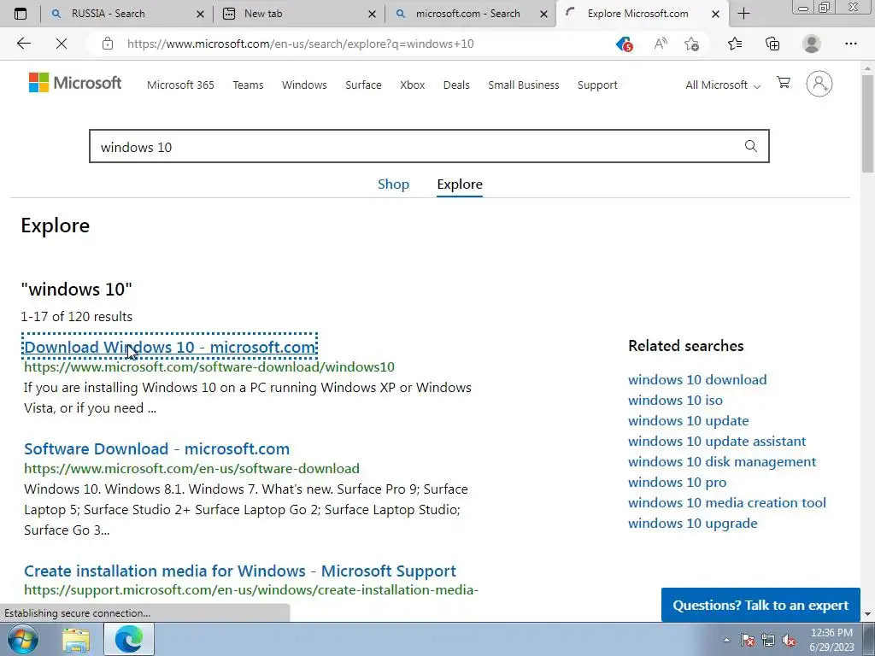Screen dimensions: 875x656
Task: Click the page vertical scrollbar thumb
Action: click(868, 123)
